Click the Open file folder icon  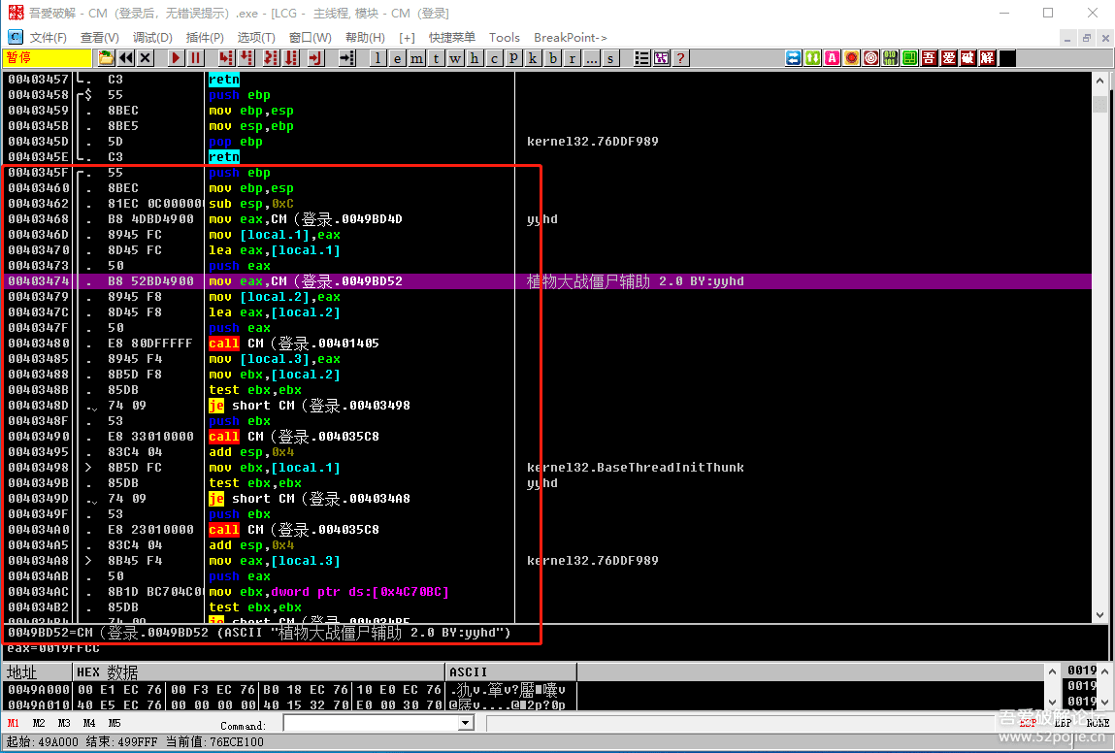(106, 58)
